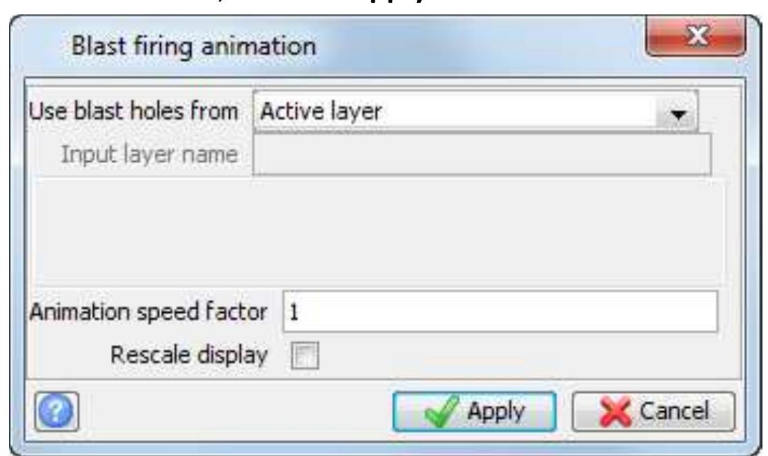
Task: Confirm settings with the Apply button
Action: click(474, 411)
